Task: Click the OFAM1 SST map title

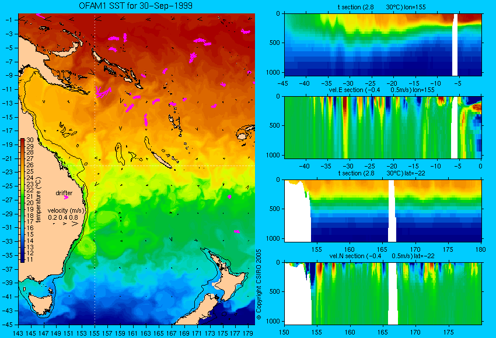Action: tap(136, 6)
